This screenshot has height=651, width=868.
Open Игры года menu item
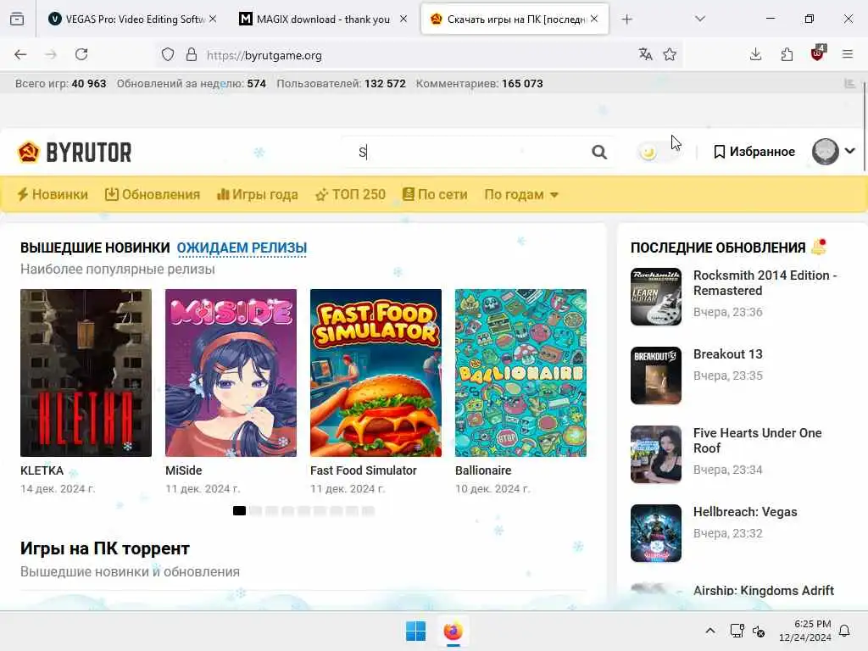[258, 195]
